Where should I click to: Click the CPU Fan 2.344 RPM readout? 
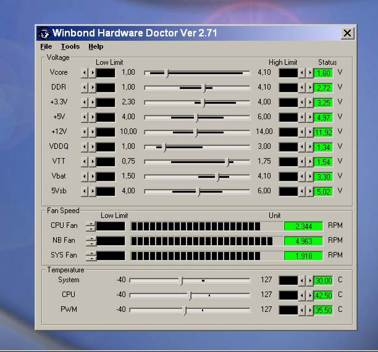(303, 227)
